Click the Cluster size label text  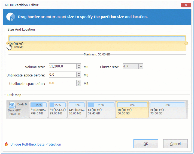click(110, 67)
